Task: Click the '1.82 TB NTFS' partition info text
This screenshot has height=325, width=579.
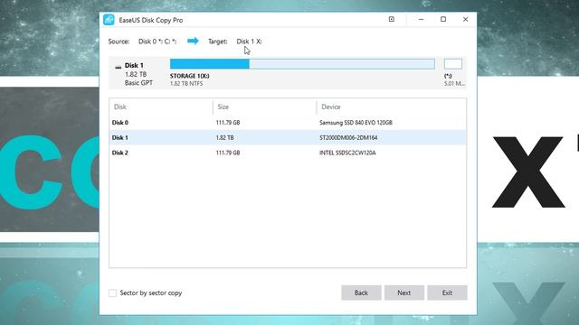Action: coord(186,84)
